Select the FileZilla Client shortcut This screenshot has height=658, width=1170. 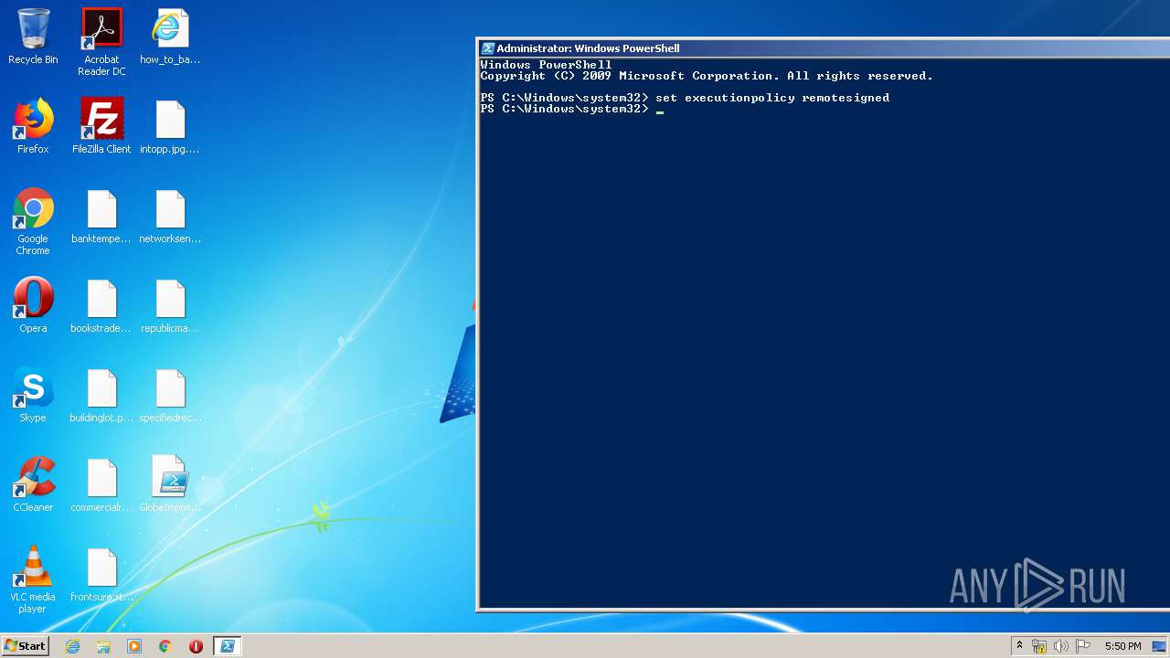pos(101,126)
